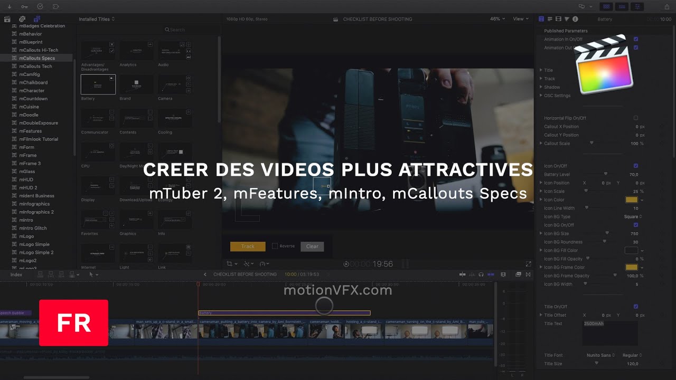
Task: Toggle the Icon On/Off checkbox
Action: click(636, 166)
